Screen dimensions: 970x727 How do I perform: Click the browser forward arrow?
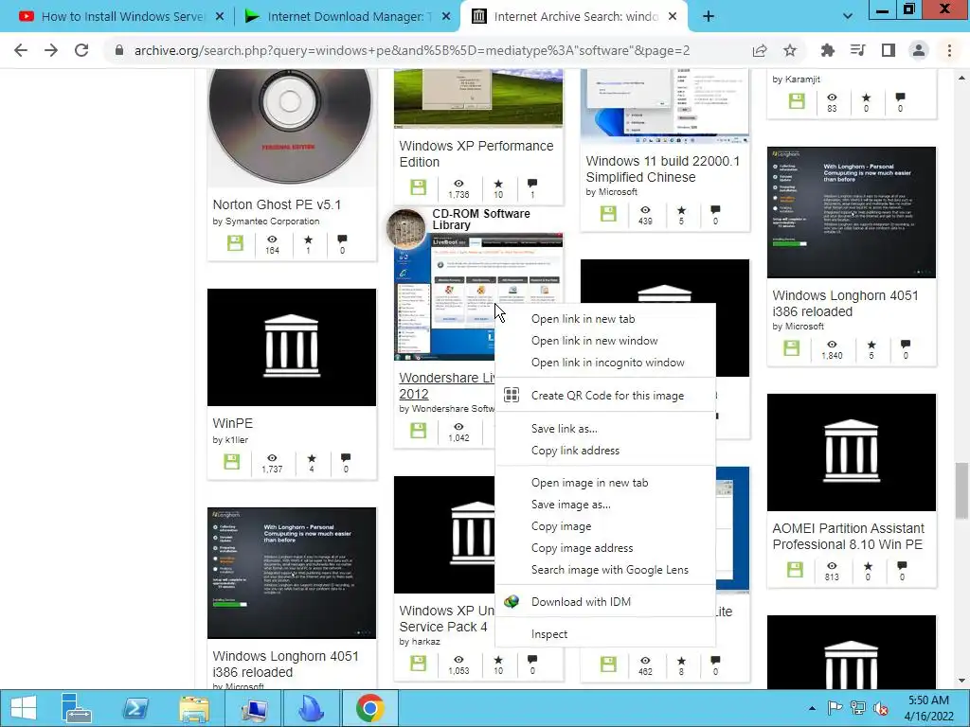(51, 51)
